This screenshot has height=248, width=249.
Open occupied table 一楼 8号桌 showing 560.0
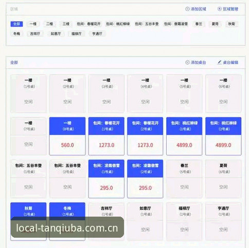[67, 136]
